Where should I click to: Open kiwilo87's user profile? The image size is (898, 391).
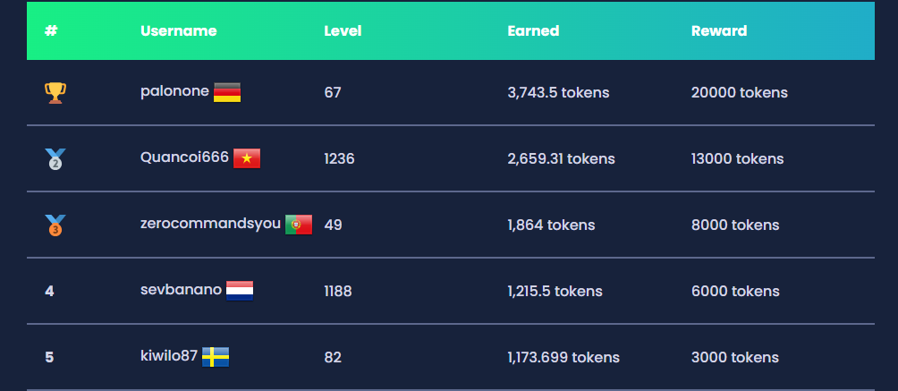tap(169, 356)
